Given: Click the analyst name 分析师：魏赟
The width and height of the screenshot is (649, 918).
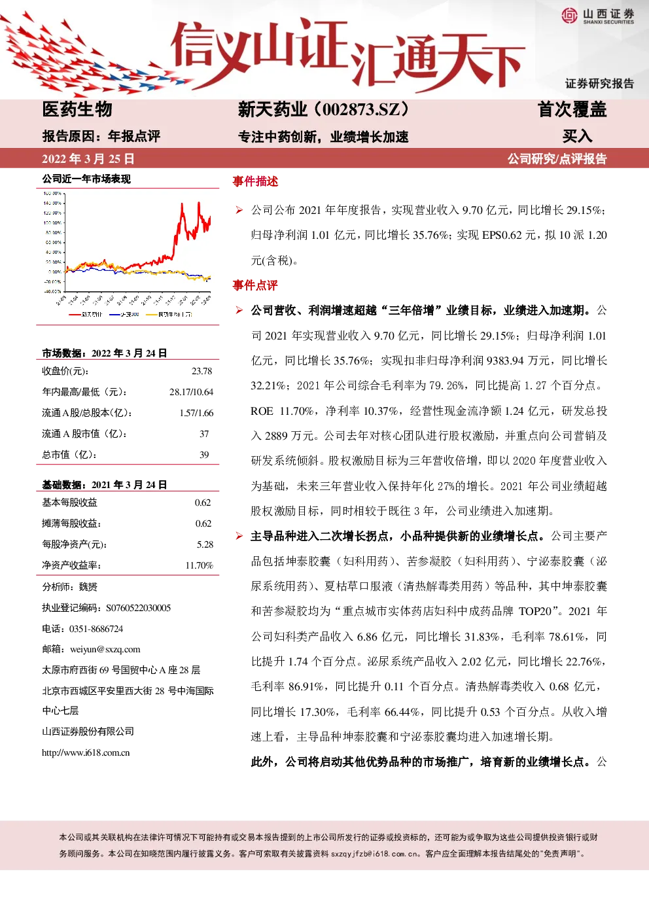Looking at the screenshot, I should (69, 587).
